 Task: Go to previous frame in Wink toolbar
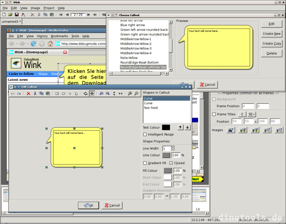coord(67,15)
